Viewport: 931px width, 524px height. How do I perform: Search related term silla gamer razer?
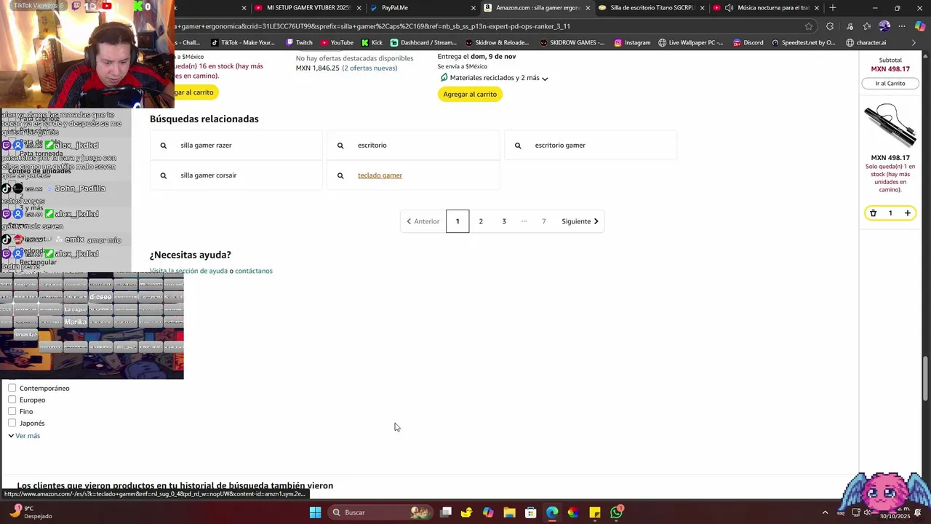pyautogui.click(x=236, y=146)
